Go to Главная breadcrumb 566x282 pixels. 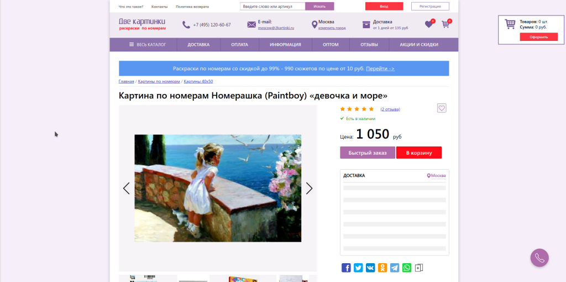click(127, 82)
